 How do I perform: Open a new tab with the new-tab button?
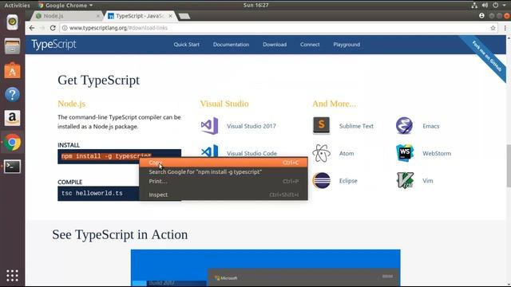184,16
